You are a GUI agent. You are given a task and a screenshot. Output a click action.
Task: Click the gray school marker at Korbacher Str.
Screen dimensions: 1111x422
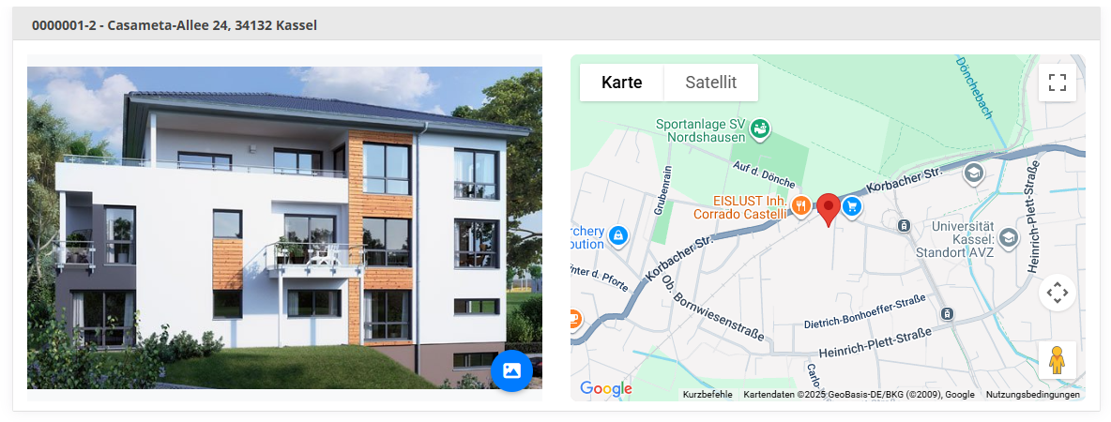974,172
